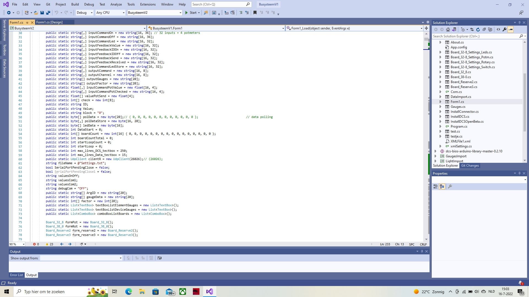Switch to the Error List tab
Screen dimensions: 529x297
point(17,275)
